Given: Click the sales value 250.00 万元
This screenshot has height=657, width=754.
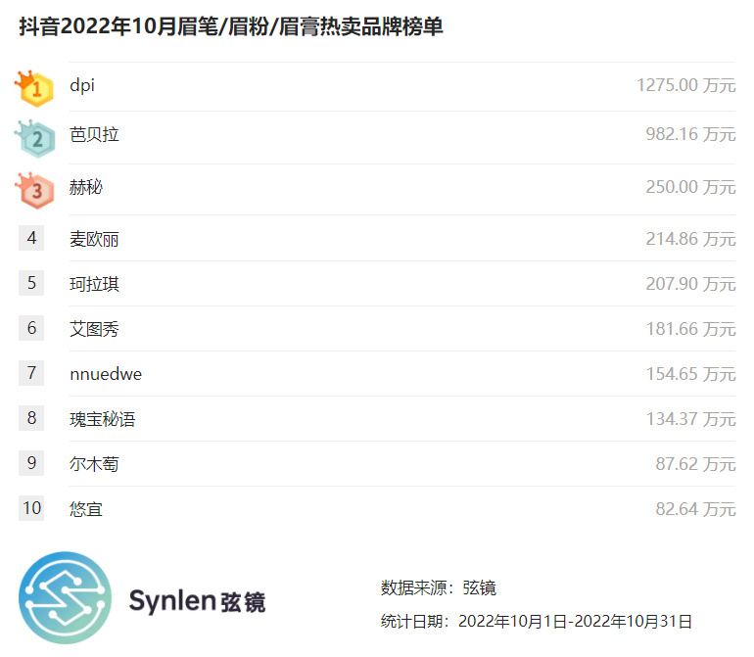Looking at the screenshot, I should coord(691,187).
